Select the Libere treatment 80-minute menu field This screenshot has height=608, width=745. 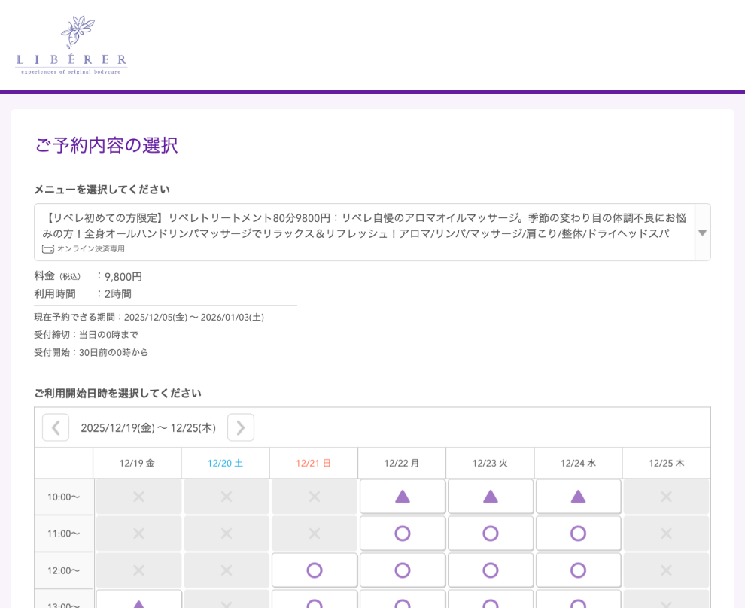(364, 226)
